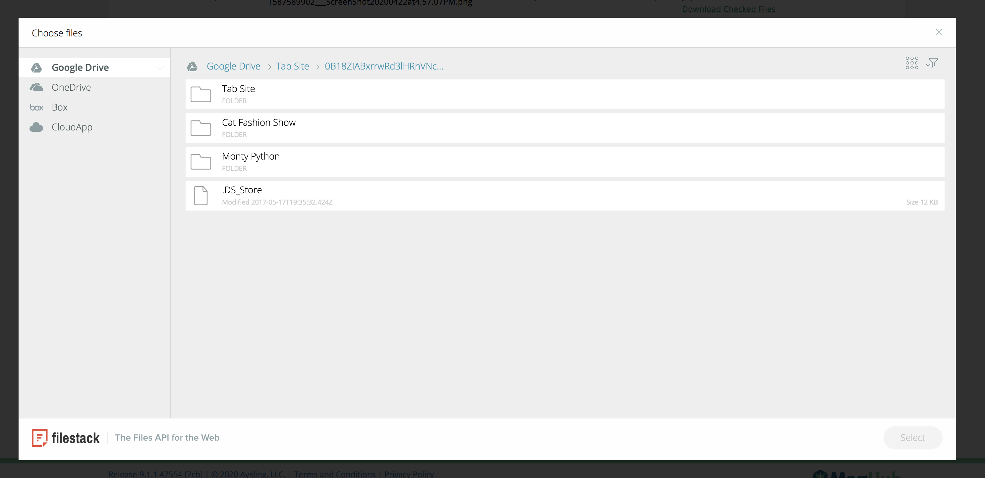Click the Google Drive icon in sidebar
The image size is (985, 478).
point(36,67)
